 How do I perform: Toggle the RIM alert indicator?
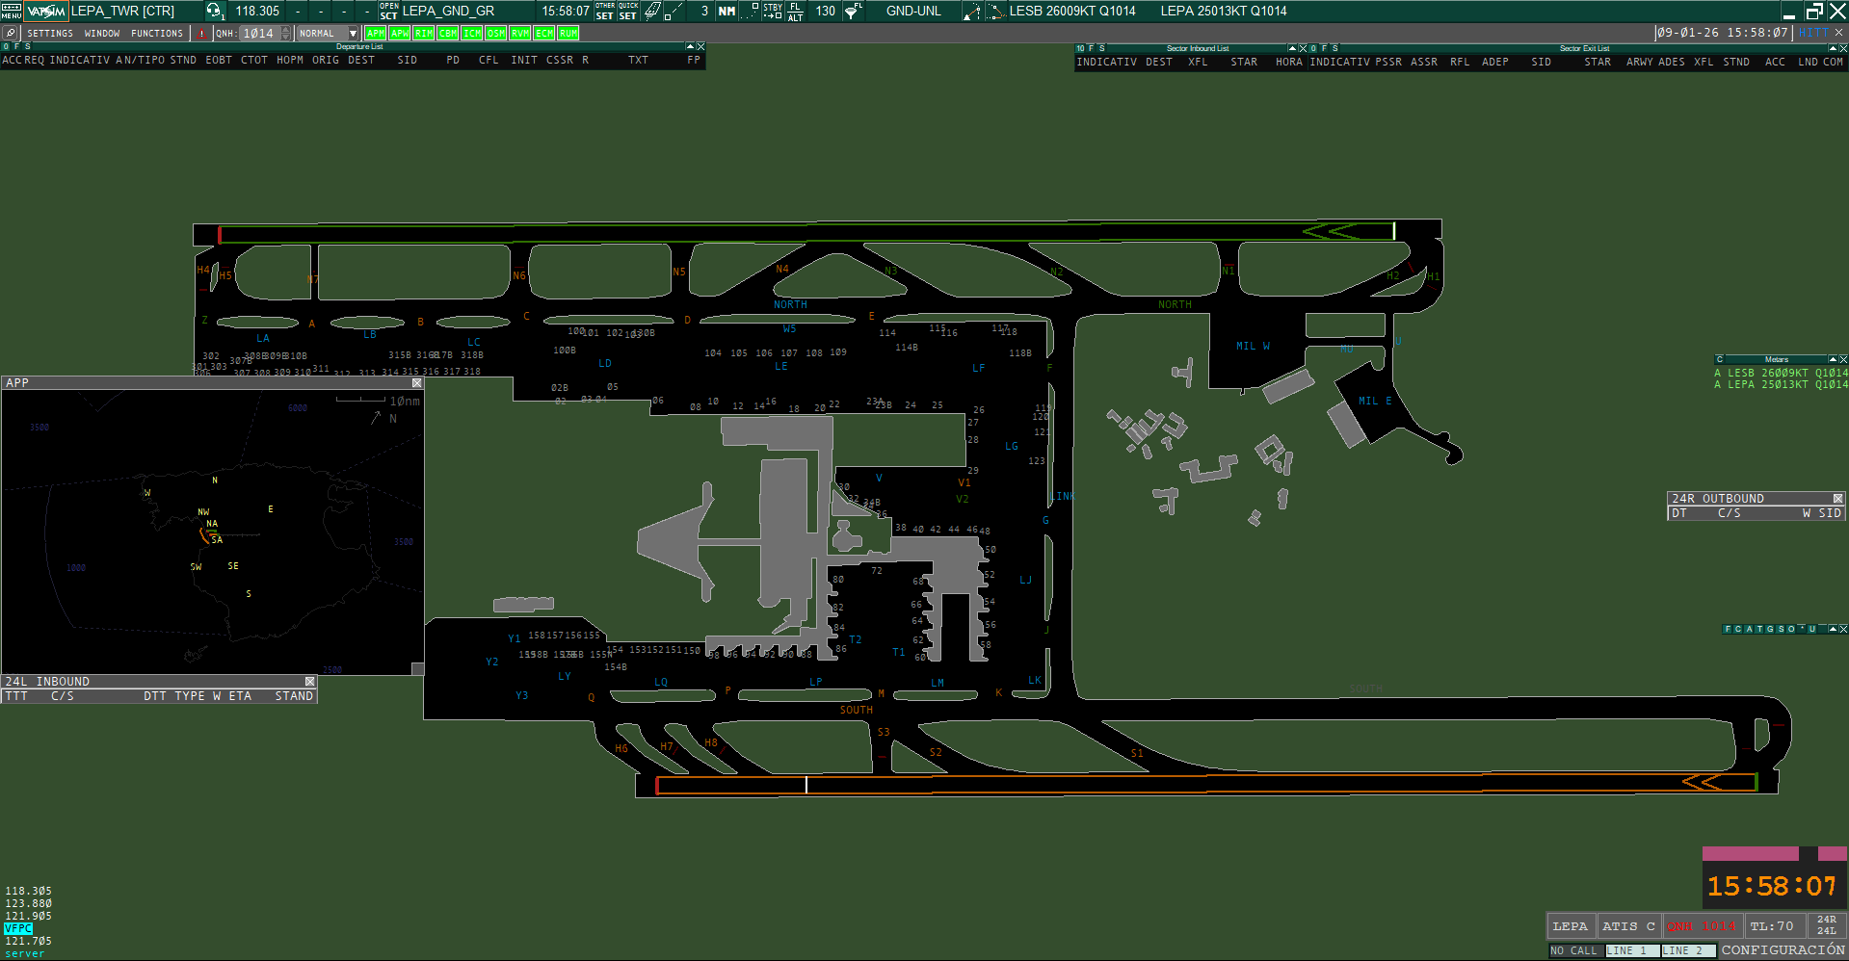(x=424, y=33)
